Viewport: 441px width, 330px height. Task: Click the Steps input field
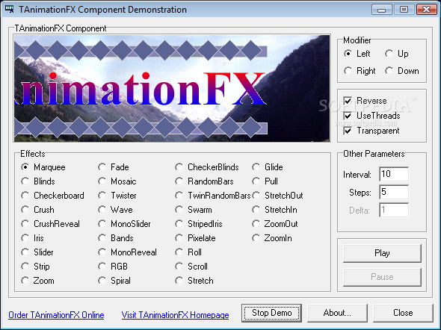(394, 192)
